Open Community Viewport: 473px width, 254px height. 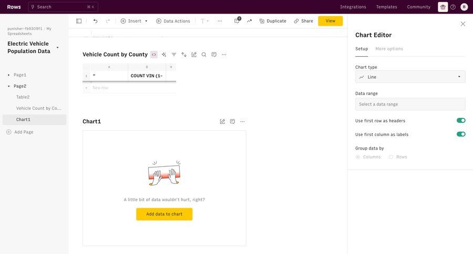(x=419, y=7)
